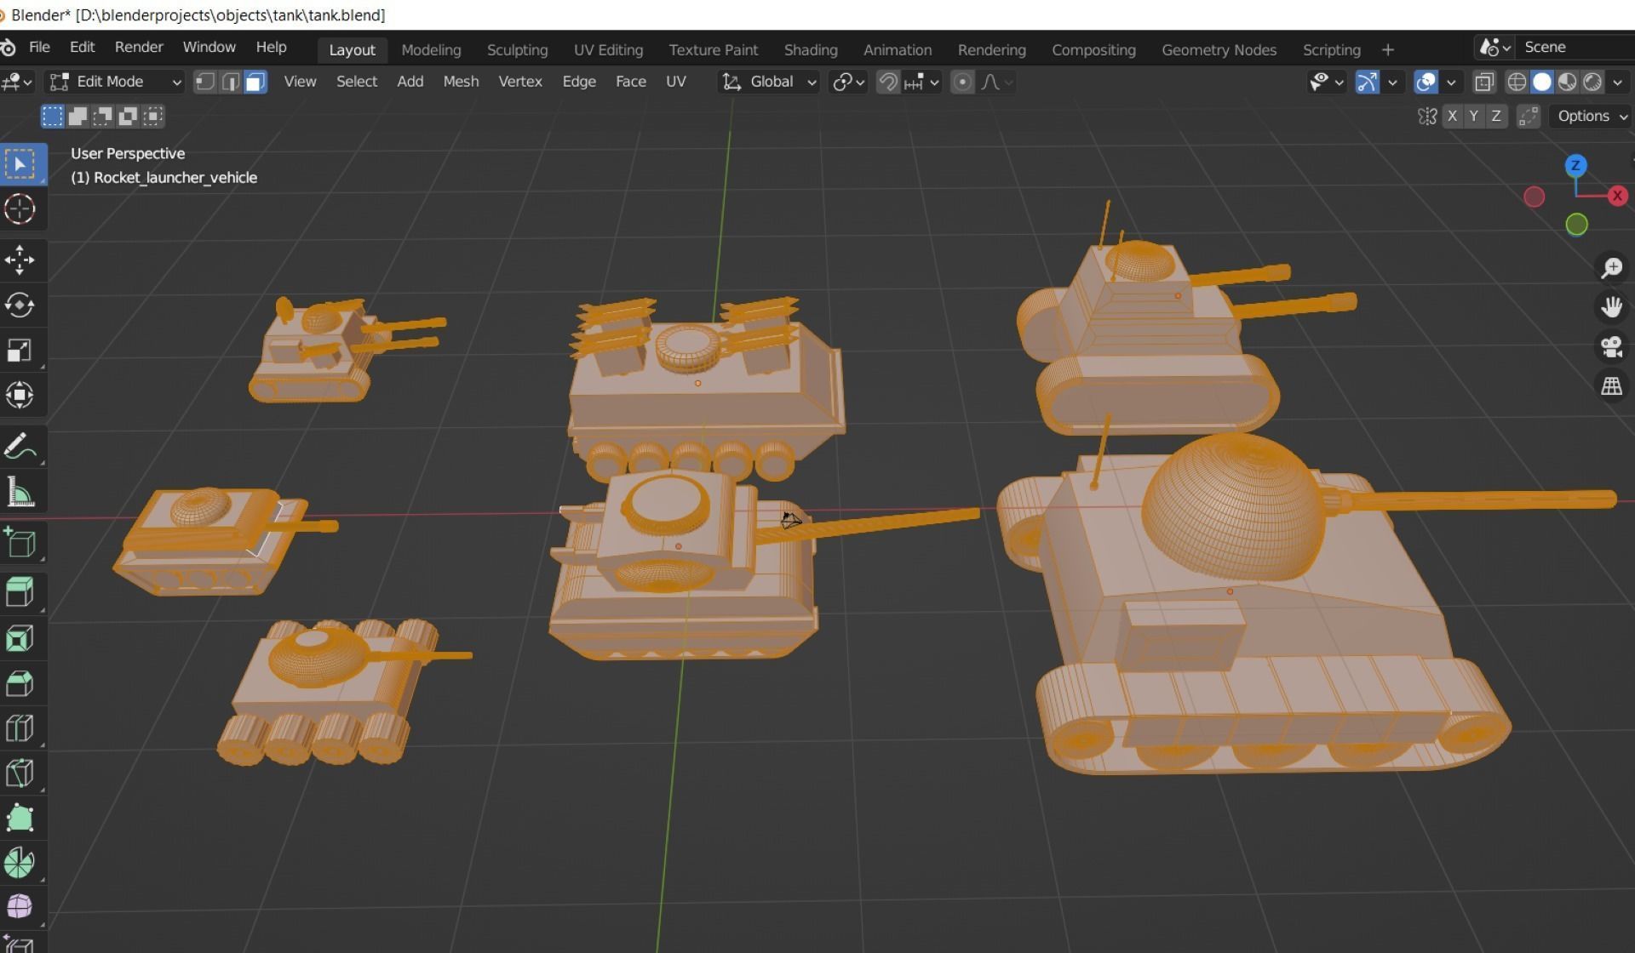Enable face select mode
This screenshot has width=1635, height=953.
(255, 82)
